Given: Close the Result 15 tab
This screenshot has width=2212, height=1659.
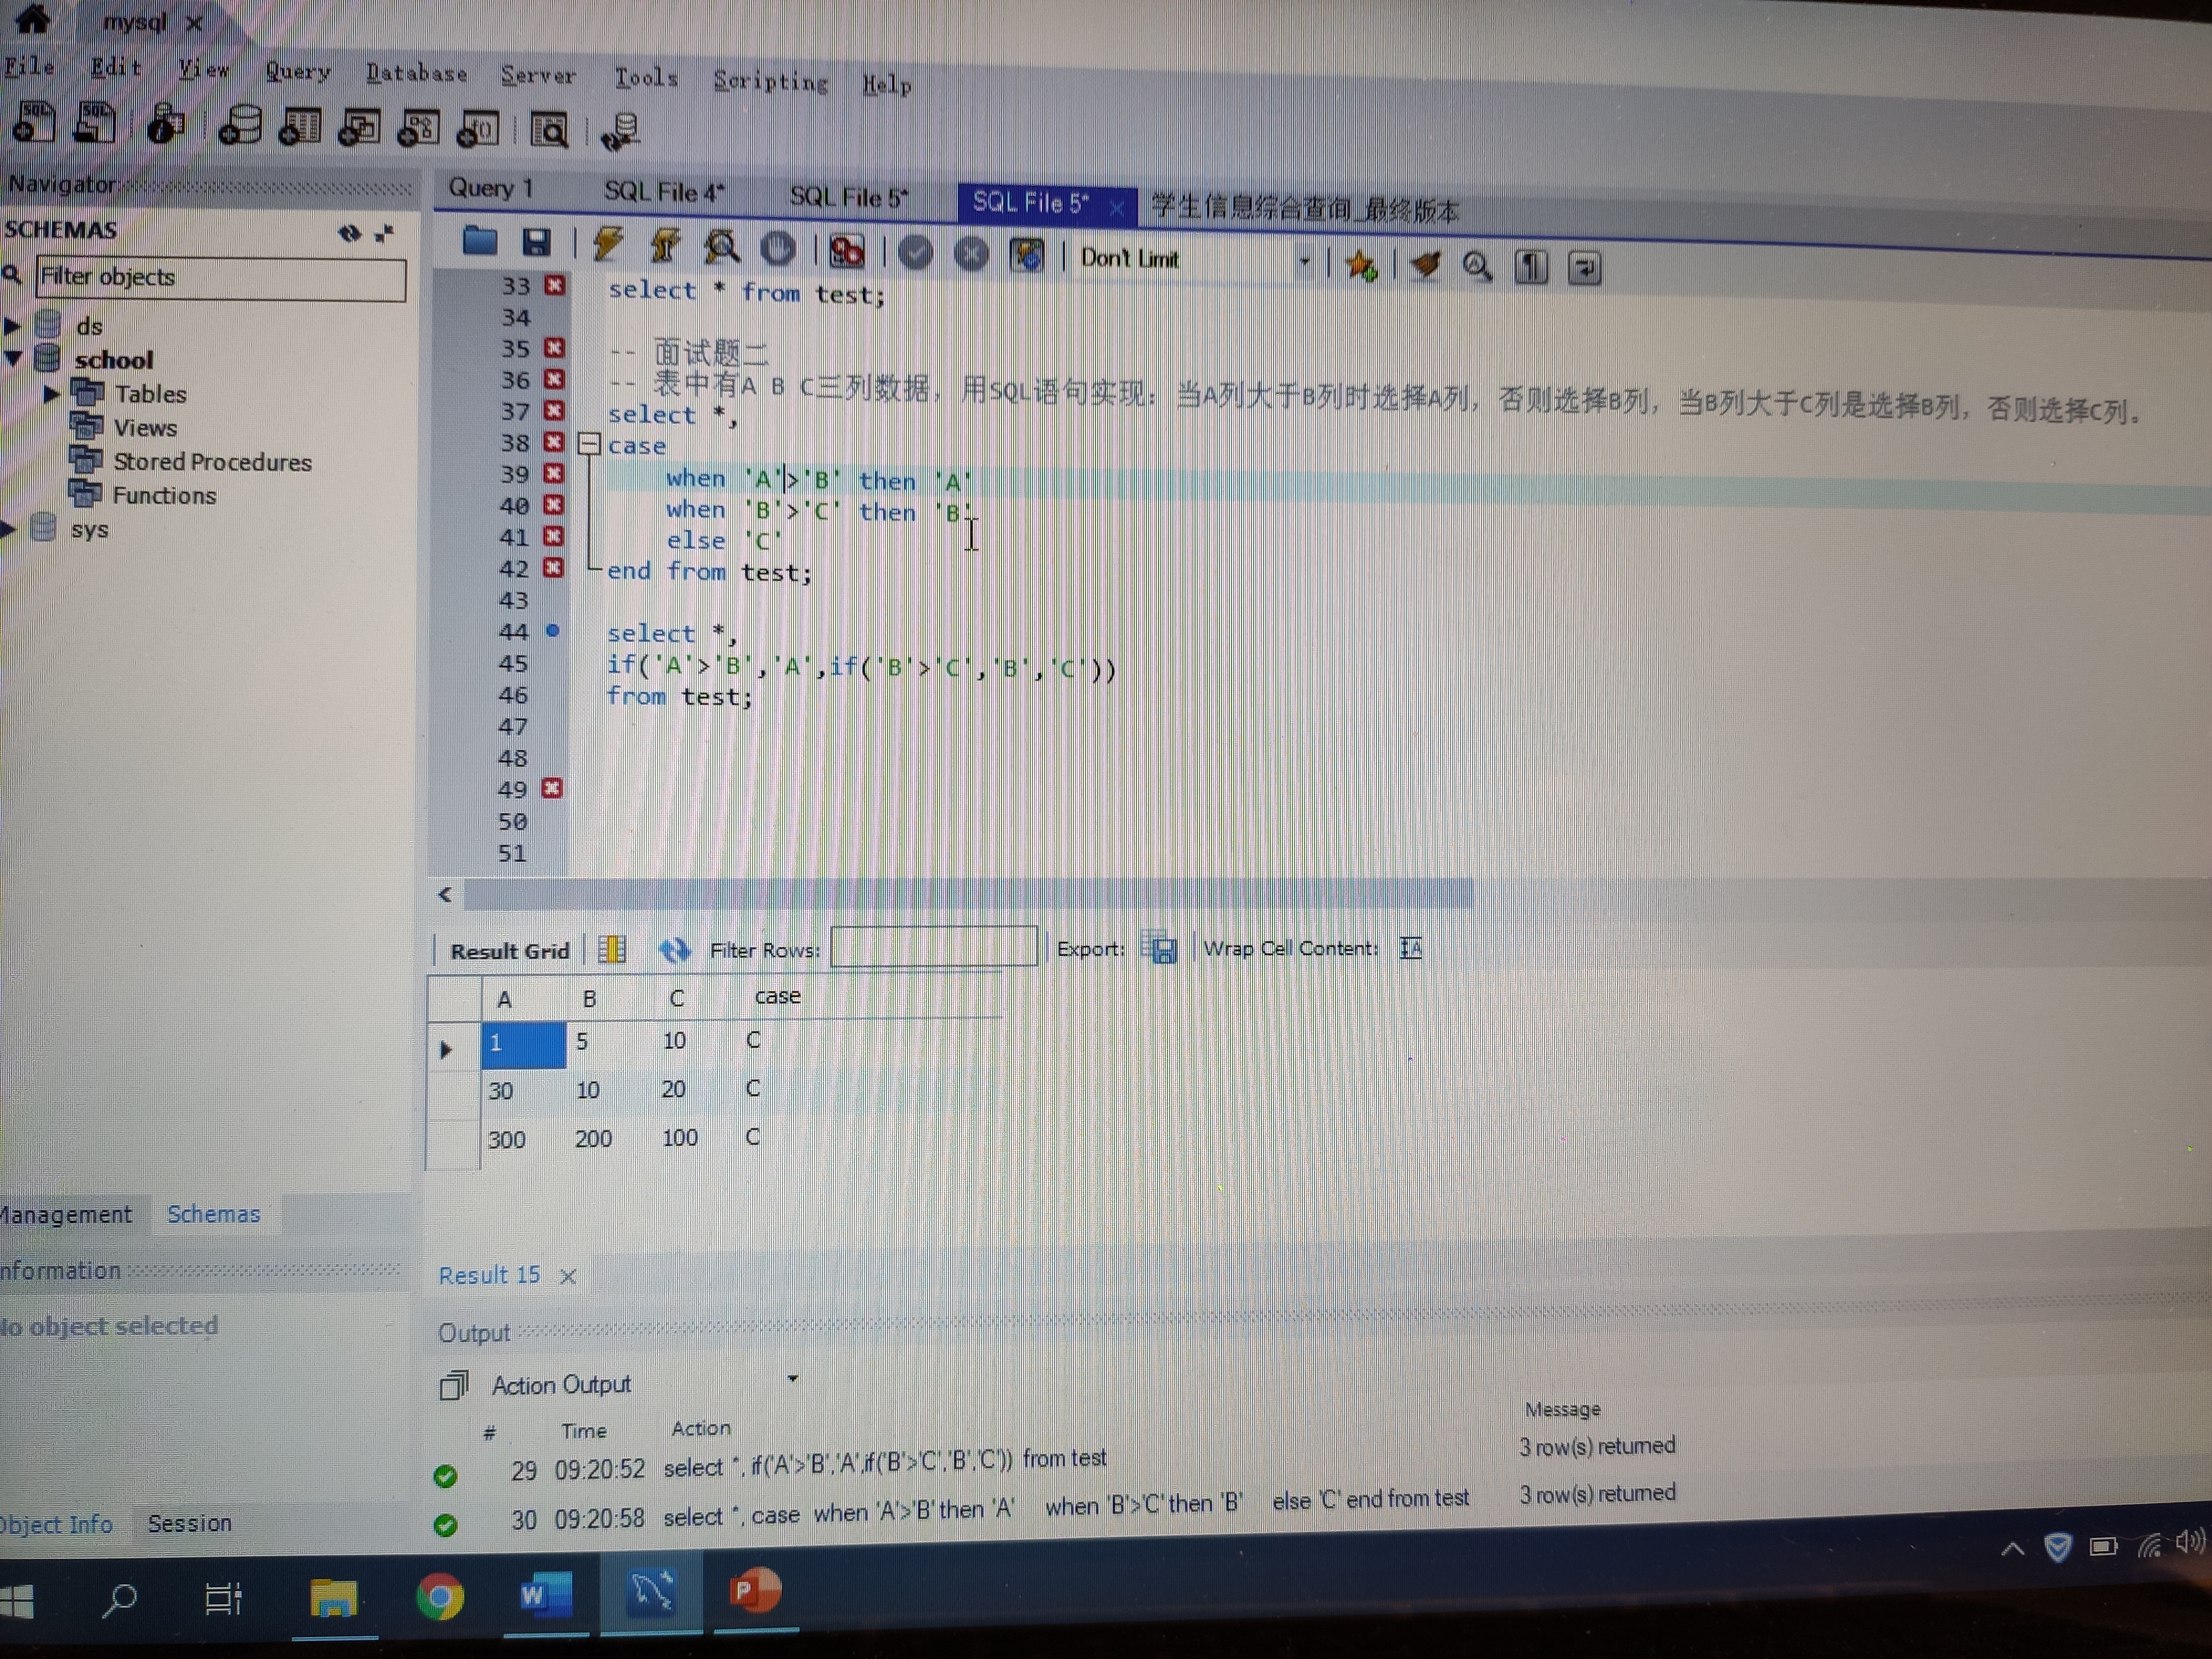Looking at the screenshot, I should click(x=568, y=1276).
